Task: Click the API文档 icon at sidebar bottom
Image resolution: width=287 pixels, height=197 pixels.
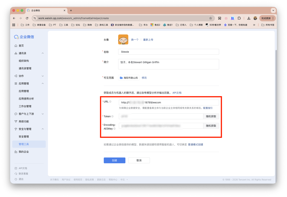Action: 16,168
